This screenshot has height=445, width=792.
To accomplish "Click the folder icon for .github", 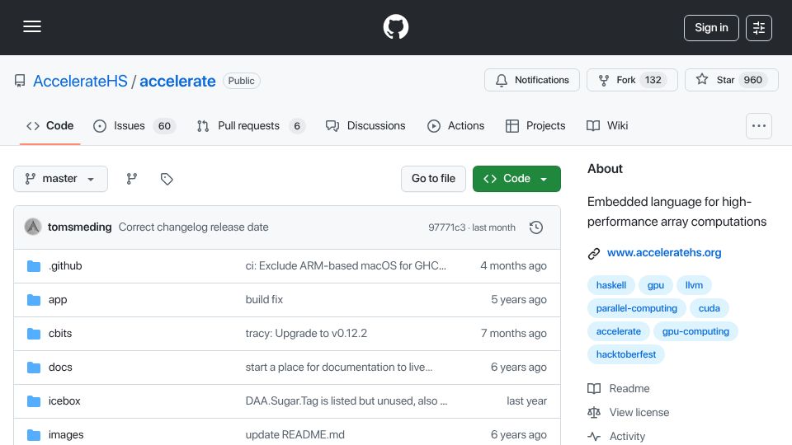I will tap(34, 266).
